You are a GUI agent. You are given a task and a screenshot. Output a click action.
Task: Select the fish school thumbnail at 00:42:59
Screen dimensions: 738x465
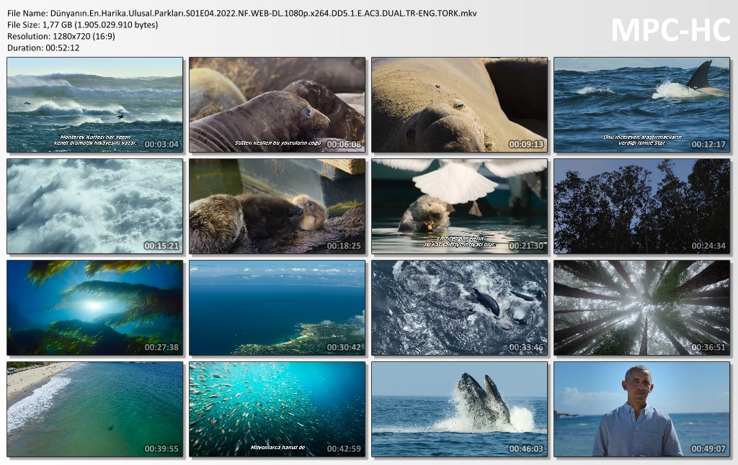tap(277, 409)
